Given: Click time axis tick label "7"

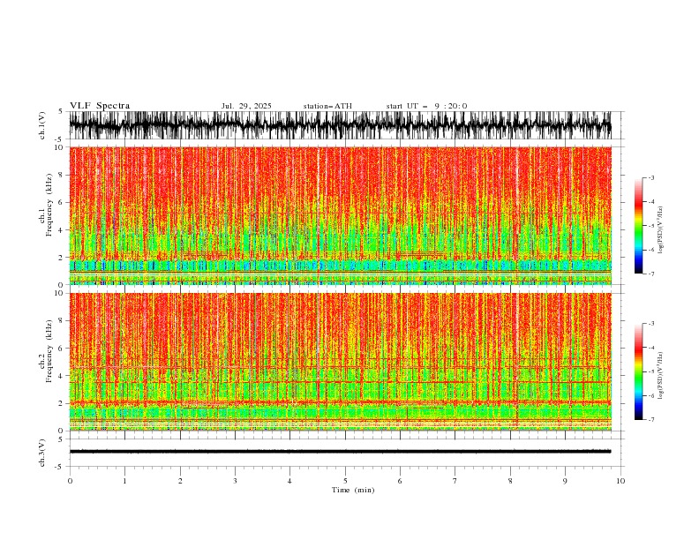Looking at the screenshot, I should click(x=455, y=481).
